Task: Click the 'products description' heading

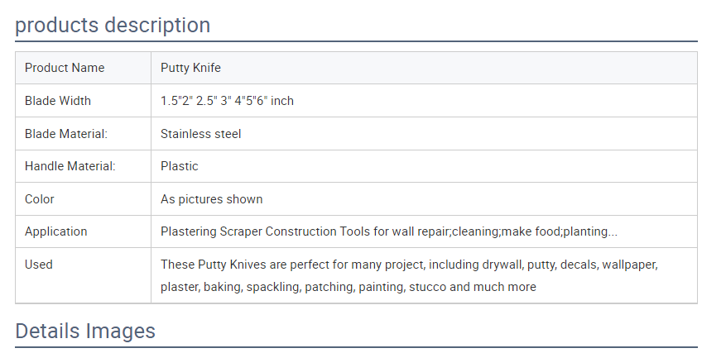Action: tap(113, 25)
